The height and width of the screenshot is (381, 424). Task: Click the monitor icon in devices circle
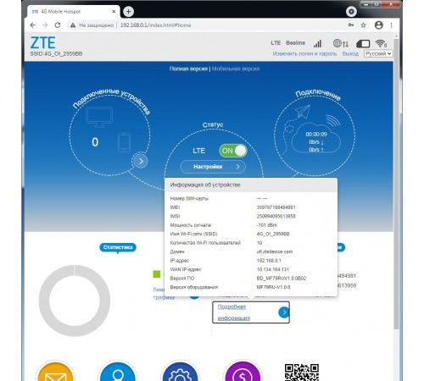[x=99, y=117]
